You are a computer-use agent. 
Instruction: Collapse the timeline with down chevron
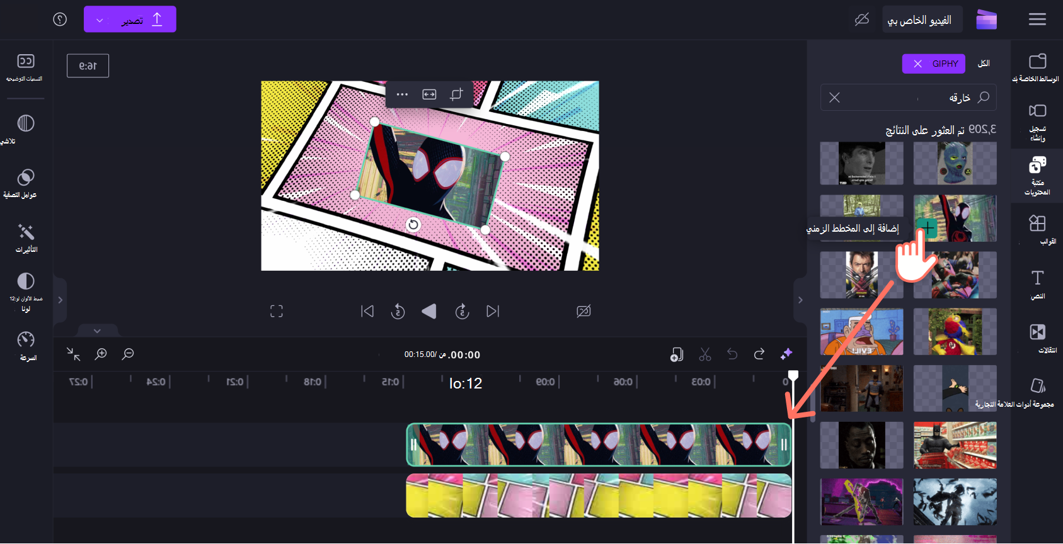97,331
